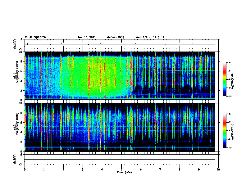Click the time axis tick label "3"
The image size is (246, 190).
click(x=83, y=170)
